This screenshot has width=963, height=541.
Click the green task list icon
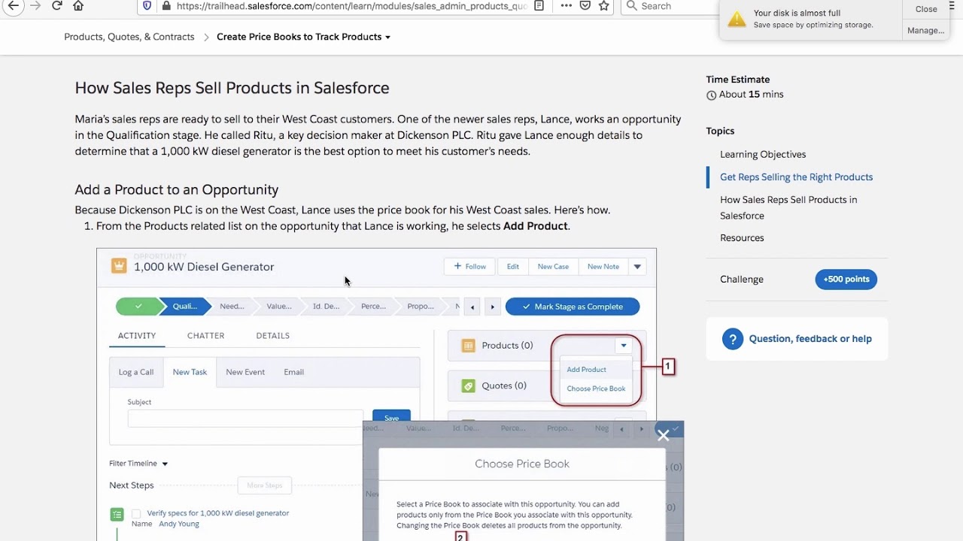click(117, 515)
